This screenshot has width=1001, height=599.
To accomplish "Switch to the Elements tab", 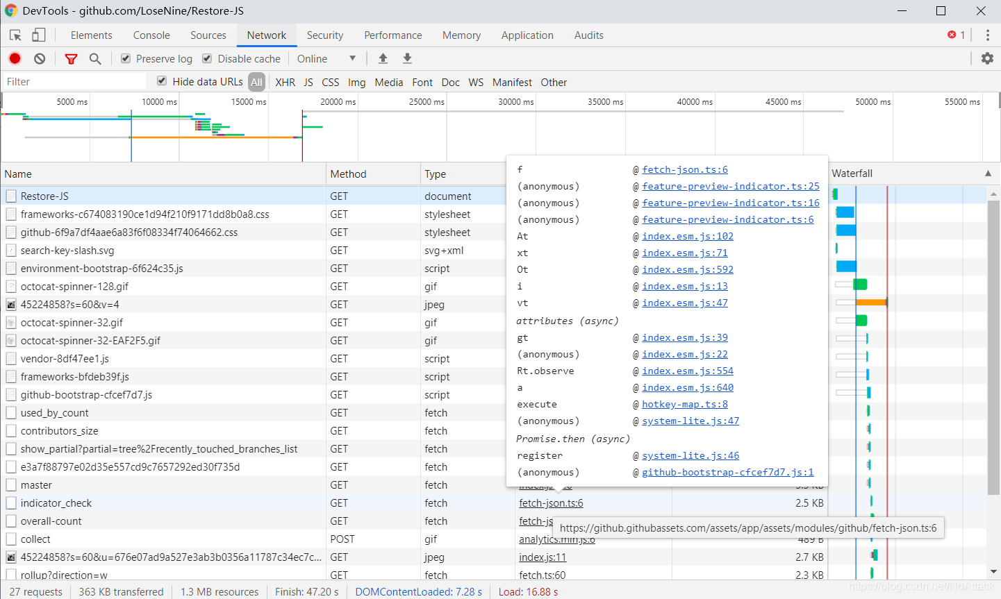I will coord(91,35).
